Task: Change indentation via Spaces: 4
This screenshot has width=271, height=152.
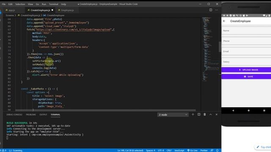Action: 151,150
